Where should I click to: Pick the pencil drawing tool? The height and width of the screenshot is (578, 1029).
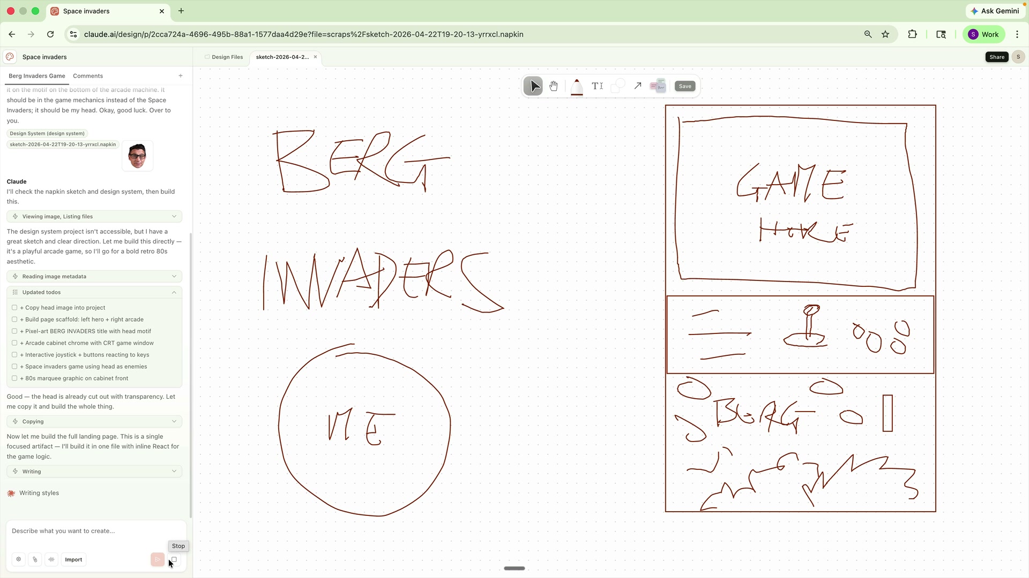(x=577, y=86)
